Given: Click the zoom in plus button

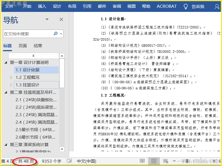Looking at the screenshot, I should click(x=214, y=161).
